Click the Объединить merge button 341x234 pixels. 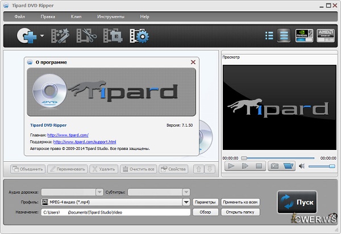28,169
